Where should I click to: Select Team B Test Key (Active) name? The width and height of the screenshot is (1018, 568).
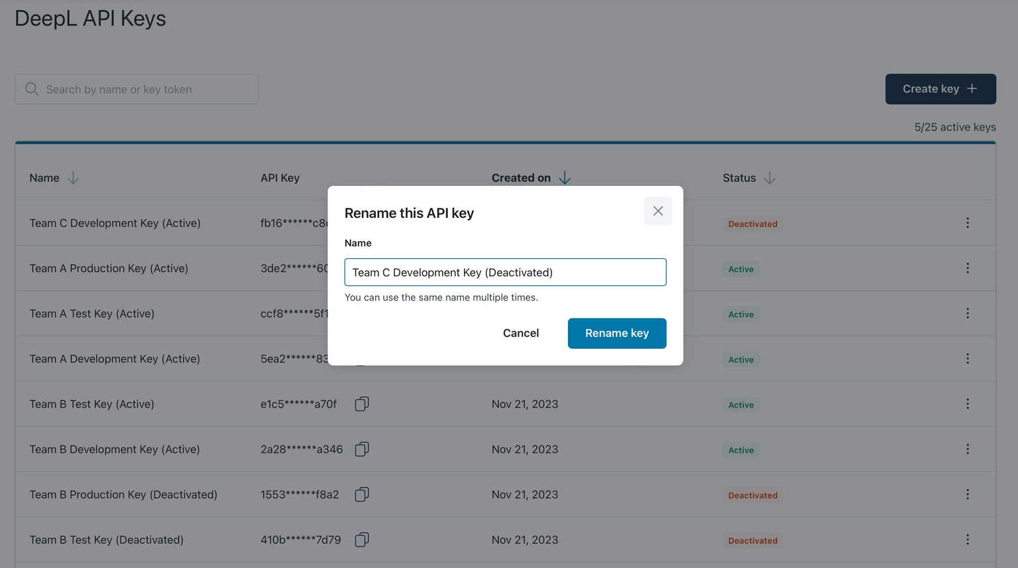(x=91, y=404)
